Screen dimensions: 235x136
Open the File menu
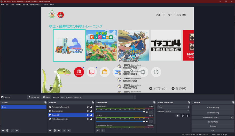2,4
